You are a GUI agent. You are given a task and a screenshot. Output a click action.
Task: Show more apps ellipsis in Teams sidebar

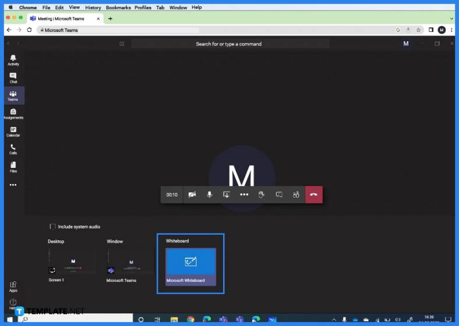[x=13, y=185]
